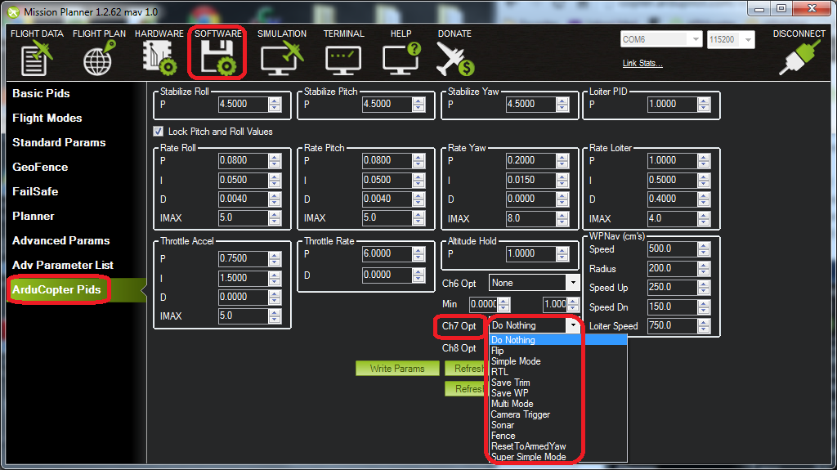Choose Do Nothing in Ch7 list
837x470 pixels.
557,340
